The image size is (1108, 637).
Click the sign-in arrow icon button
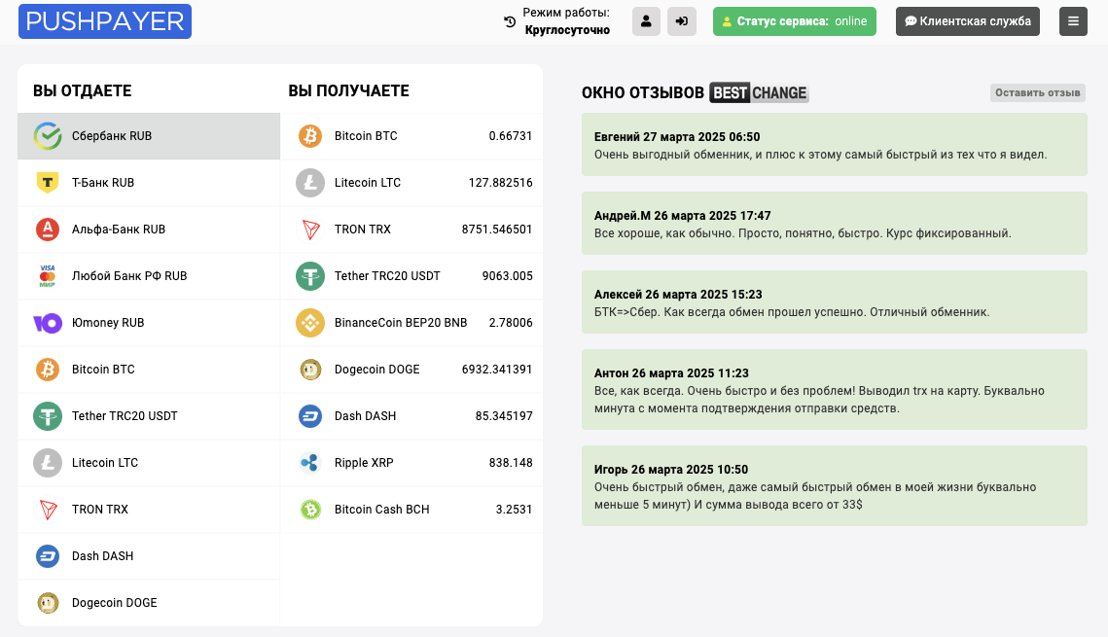682,21
